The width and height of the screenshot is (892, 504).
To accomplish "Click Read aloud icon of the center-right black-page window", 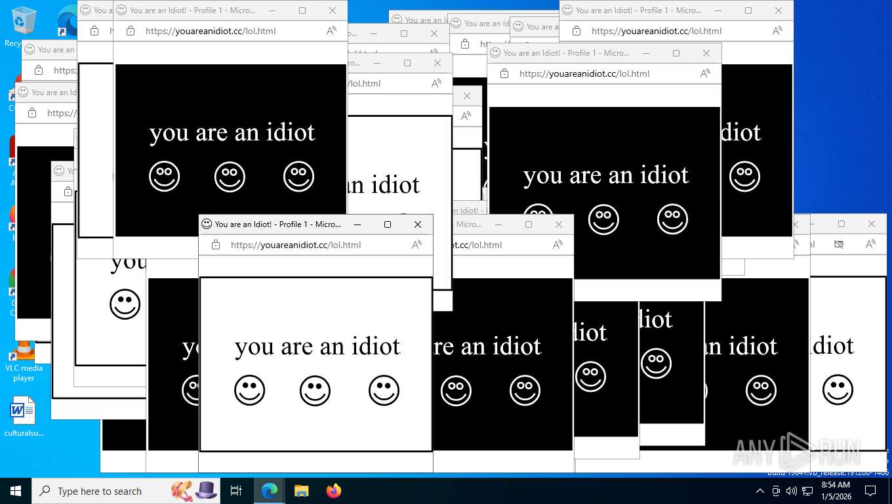I will tap(705, 73).
